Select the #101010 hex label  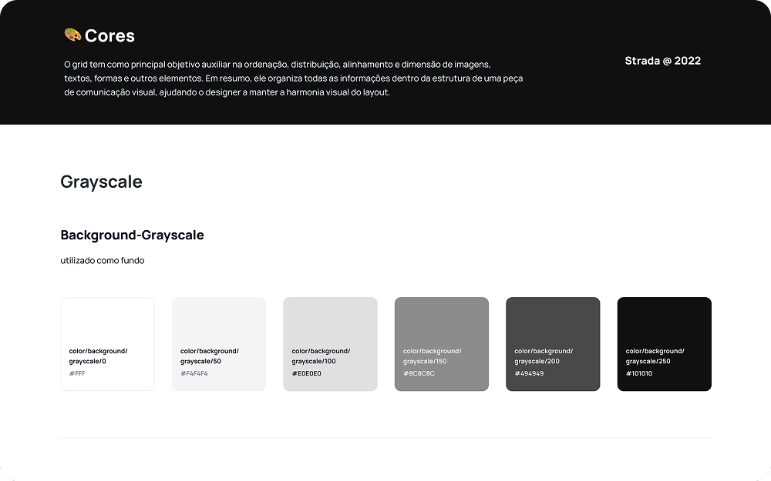tap(639, 373)
